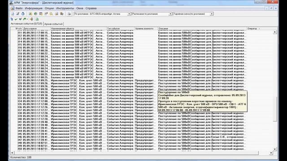287x161 pixels.
Task: Click the application icon beside Файл
Action: [x=12, y=8]
